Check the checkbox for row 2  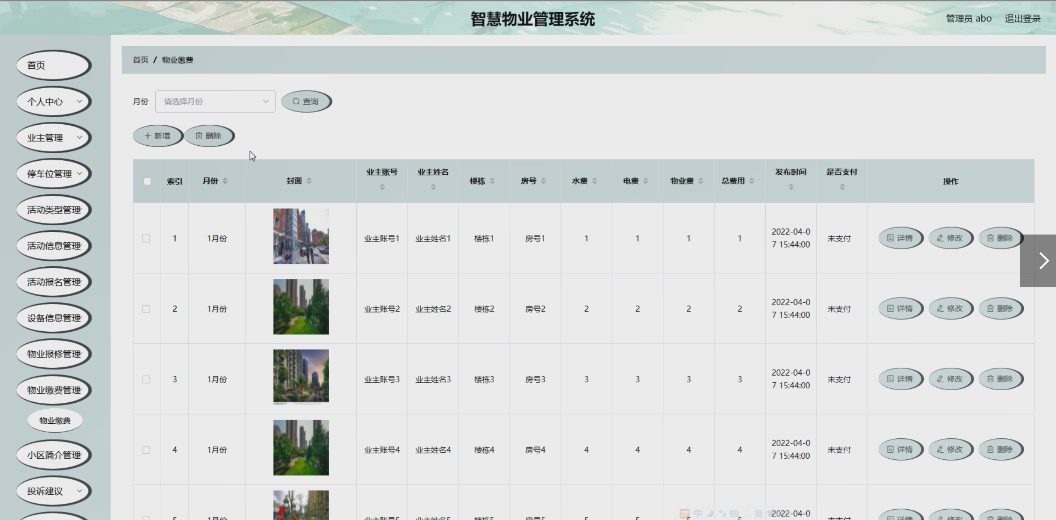pyautogui.click(x=146, y=309)
